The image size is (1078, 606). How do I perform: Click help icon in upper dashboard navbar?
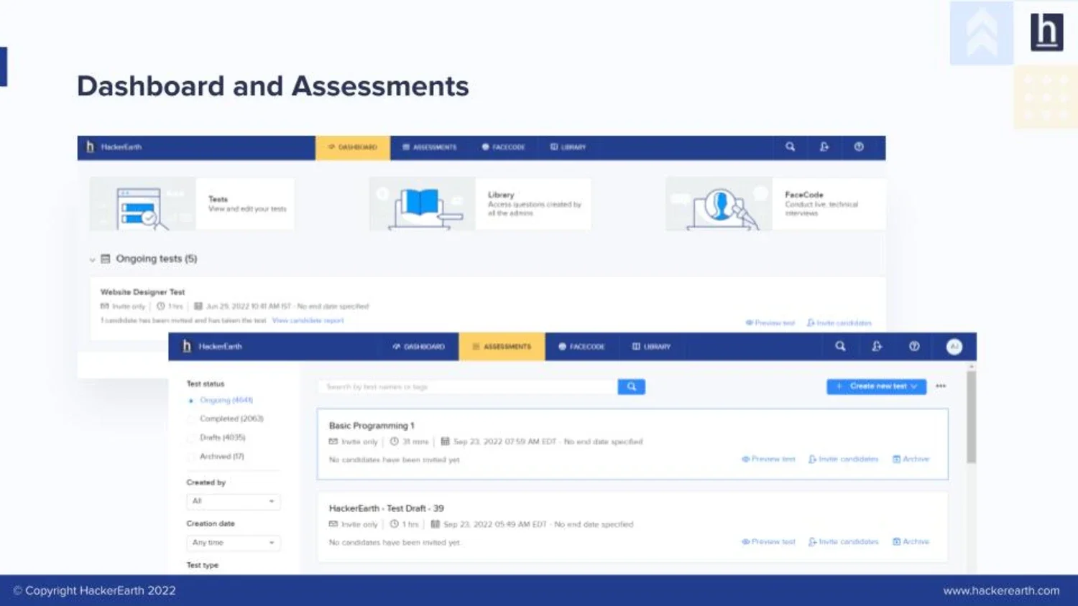click(859, 146)
